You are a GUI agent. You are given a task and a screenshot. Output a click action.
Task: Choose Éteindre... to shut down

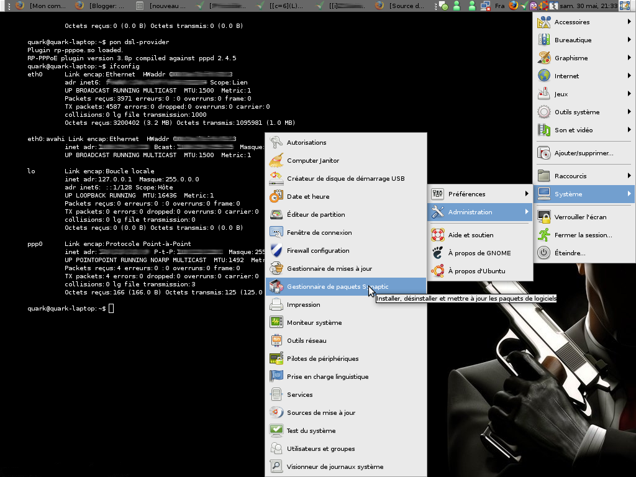[x=584, y=253]
